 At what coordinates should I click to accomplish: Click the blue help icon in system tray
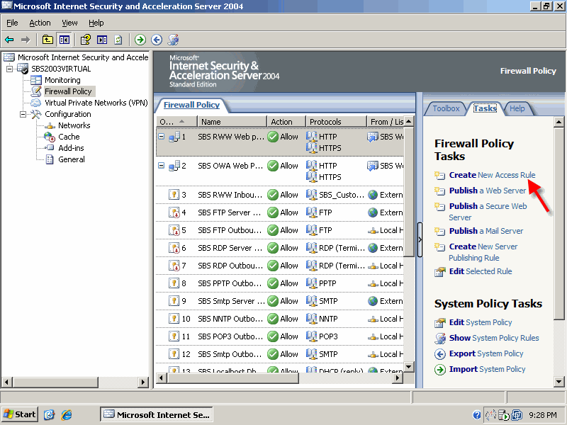[476, 415]
